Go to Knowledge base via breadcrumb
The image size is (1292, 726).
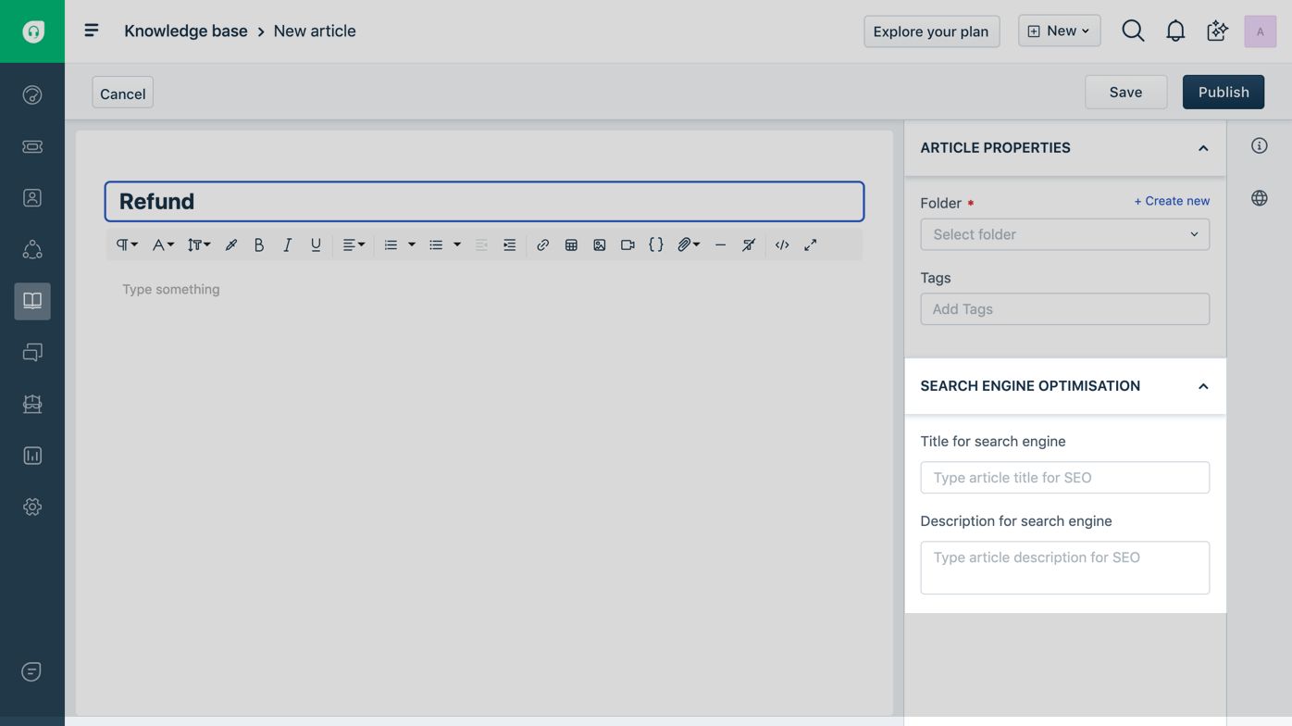185,31
